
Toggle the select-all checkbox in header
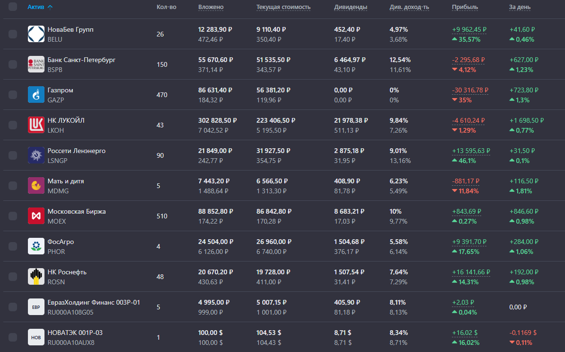(x=13, y=7)
